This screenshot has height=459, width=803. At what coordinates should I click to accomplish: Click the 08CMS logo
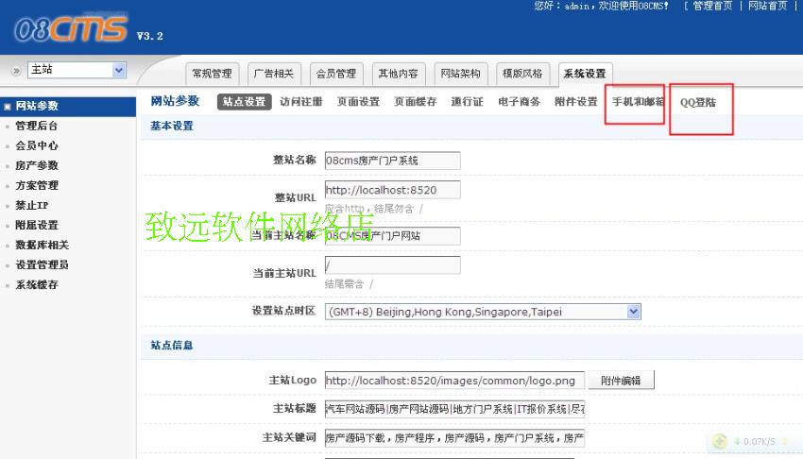[x=71, y=30]
